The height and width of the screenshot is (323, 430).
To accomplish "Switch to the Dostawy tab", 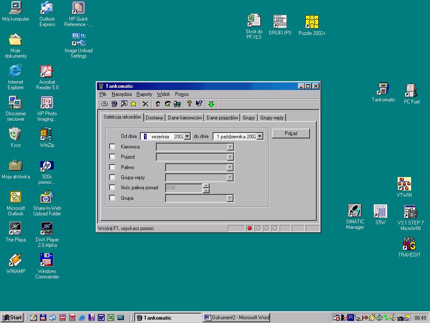I will [155, 118].
